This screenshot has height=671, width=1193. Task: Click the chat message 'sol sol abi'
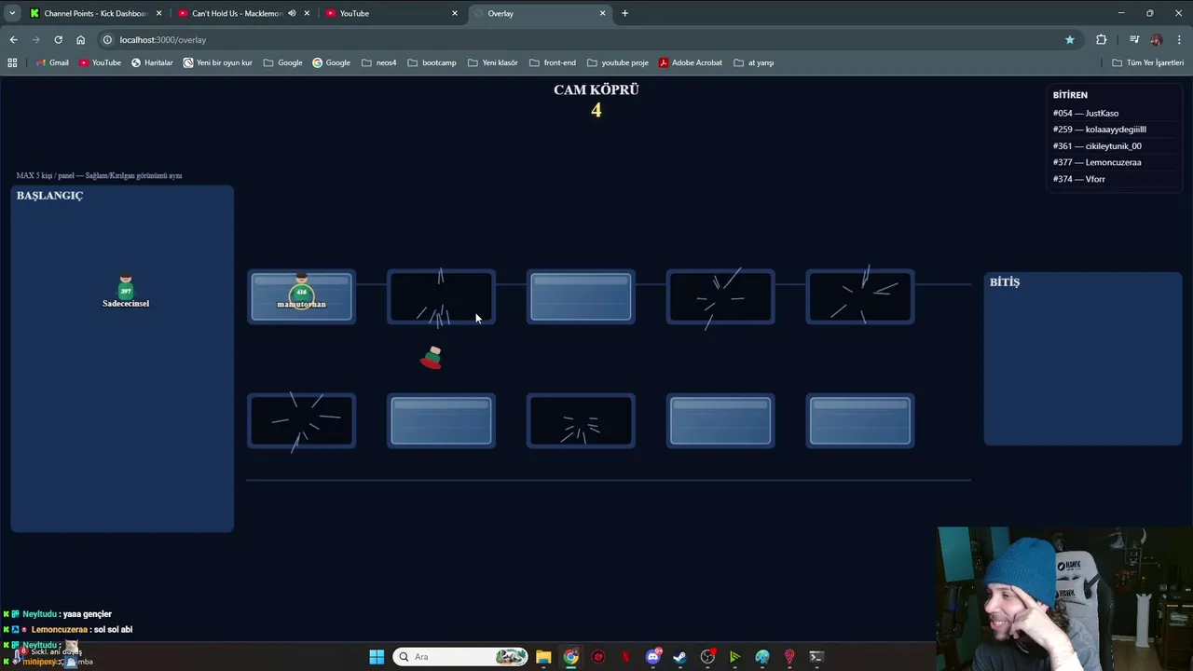113,629
